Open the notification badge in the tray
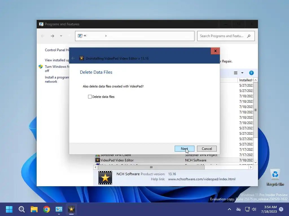The width and height of the screenshot is (289, 216). (281, 209)
